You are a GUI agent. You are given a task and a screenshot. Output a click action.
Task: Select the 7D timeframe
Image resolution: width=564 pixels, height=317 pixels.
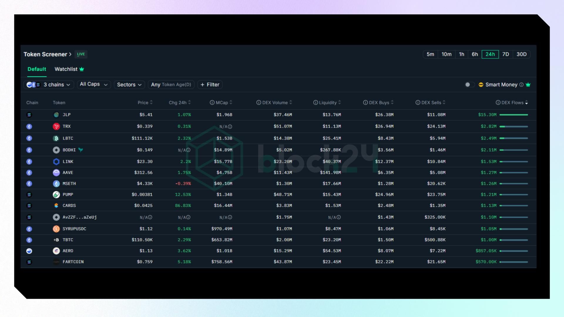tap(506, 54)
